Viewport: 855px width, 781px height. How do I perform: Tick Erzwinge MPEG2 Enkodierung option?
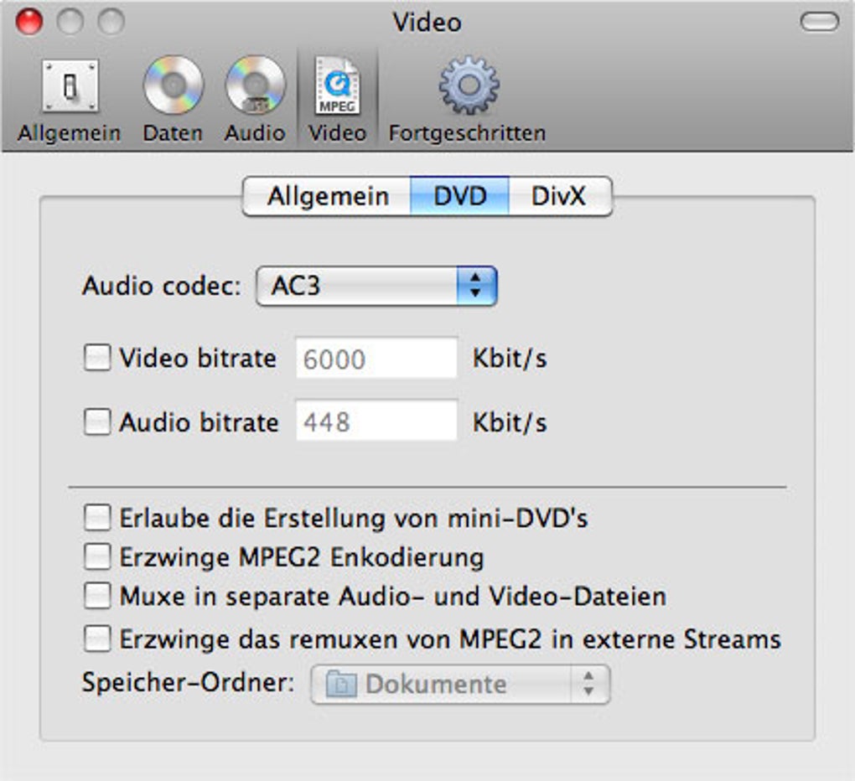(97, 556)
